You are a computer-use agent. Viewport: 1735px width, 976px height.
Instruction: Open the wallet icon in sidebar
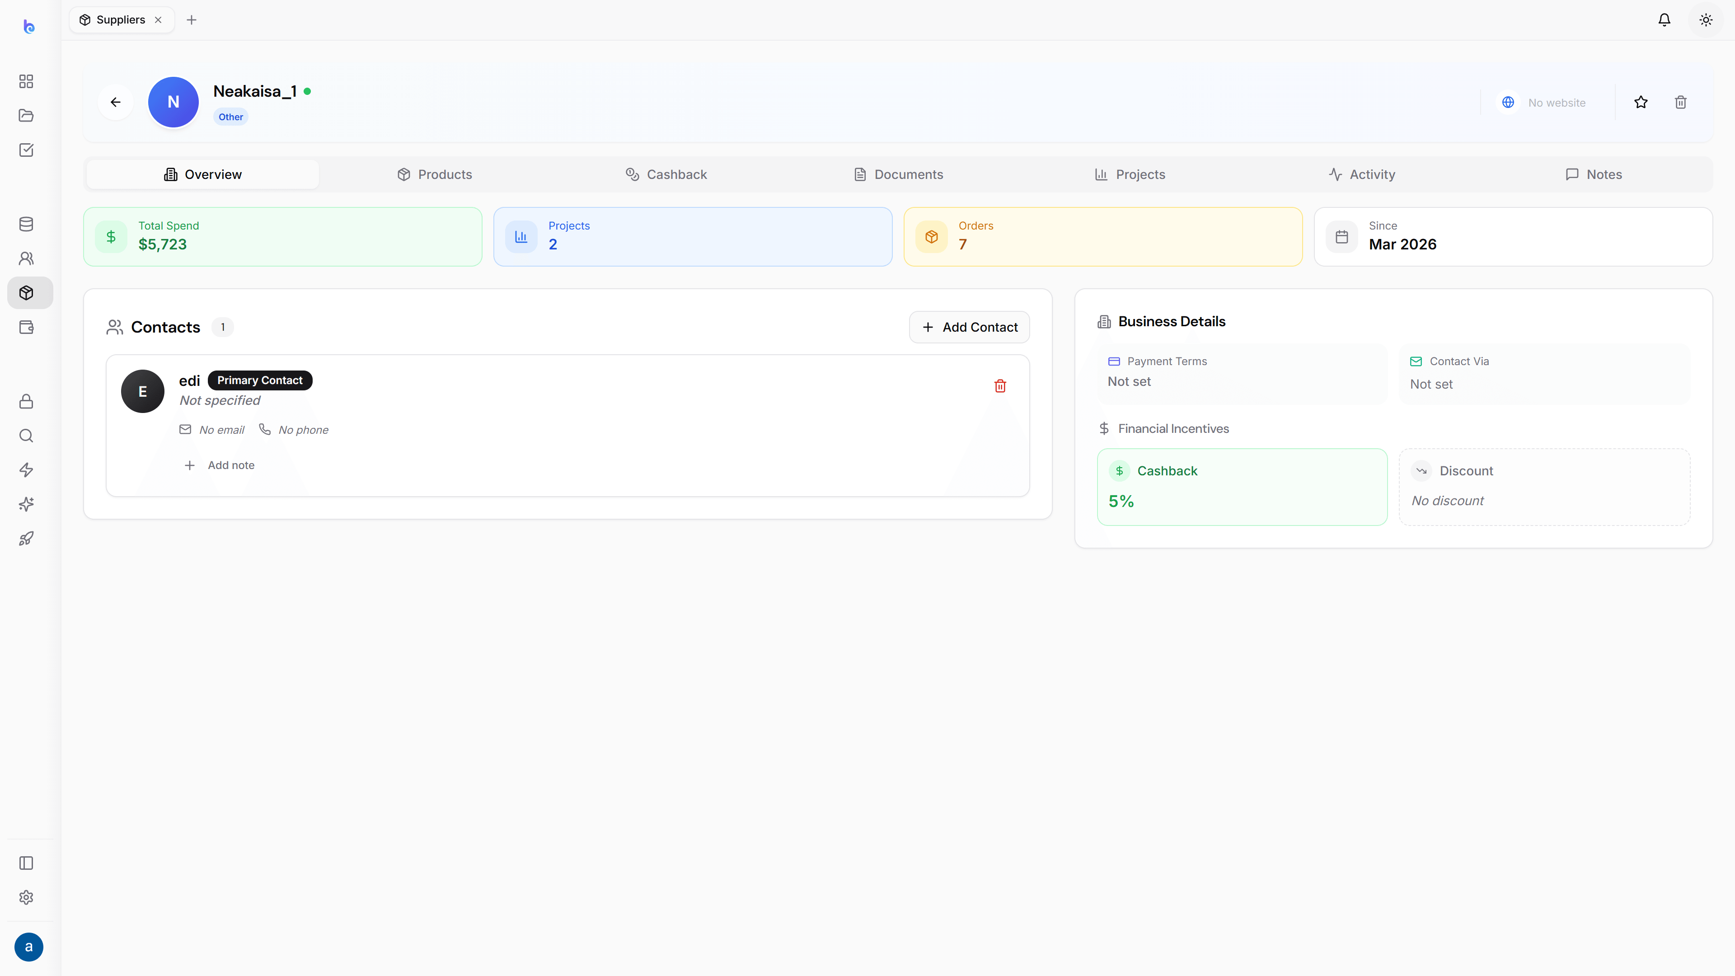tap(26, 327)
